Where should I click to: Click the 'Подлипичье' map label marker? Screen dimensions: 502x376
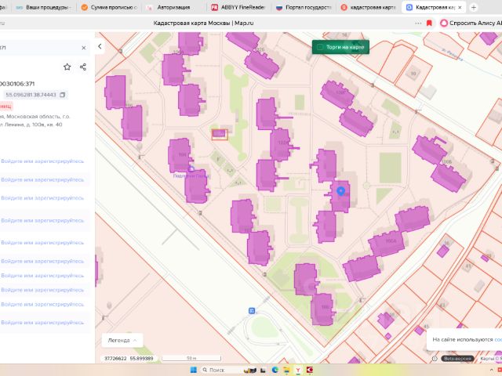[x=191, y=175]
